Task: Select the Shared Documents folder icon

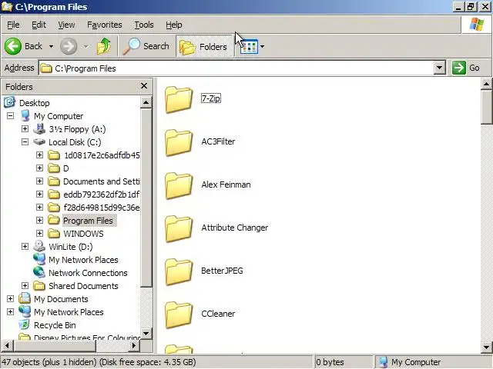Action: click(39, 285)
